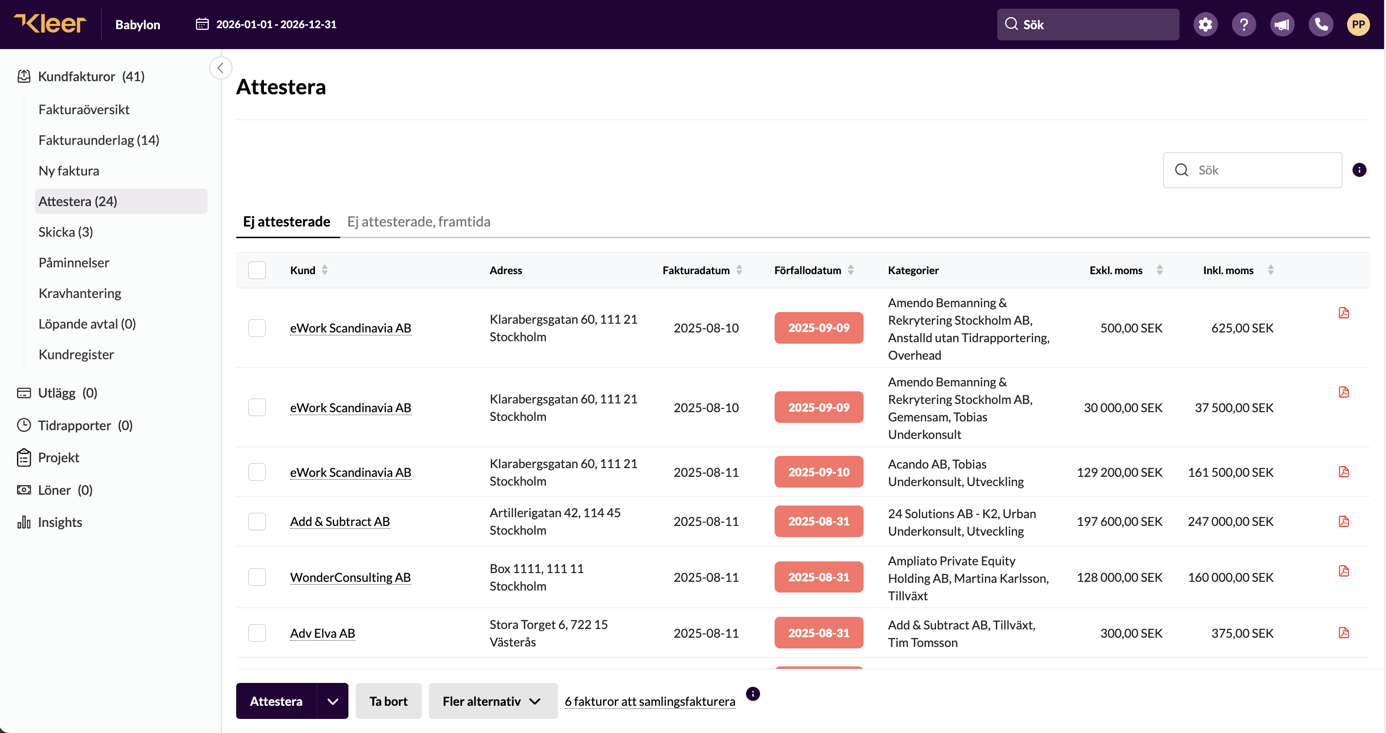Open 6 fakturor att samlingsfakturera link

(649, 702)
